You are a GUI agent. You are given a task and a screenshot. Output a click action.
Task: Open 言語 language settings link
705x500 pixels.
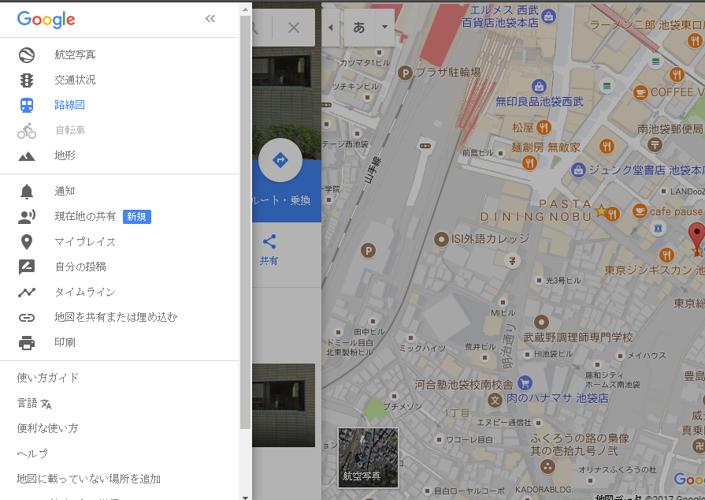click(27, 403)
